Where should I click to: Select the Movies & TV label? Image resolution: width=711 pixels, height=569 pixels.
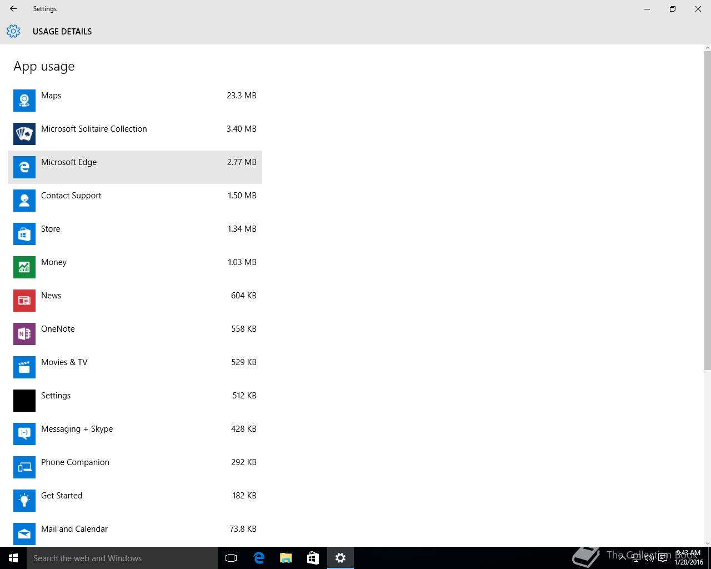click(x=64, y=362)
